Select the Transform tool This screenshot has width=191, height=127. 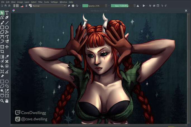coord(2,47)
